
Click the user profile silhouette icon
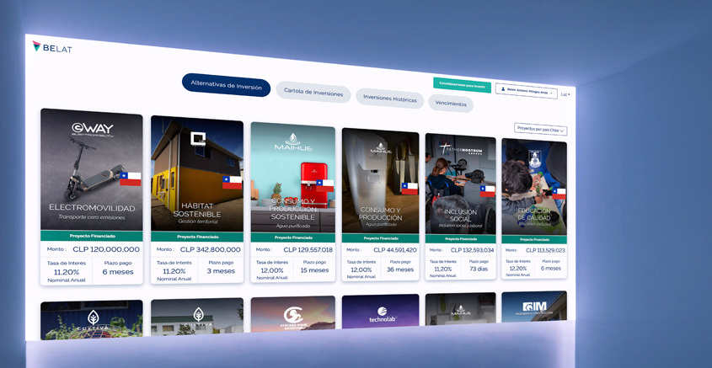click(x=503, y=90)
